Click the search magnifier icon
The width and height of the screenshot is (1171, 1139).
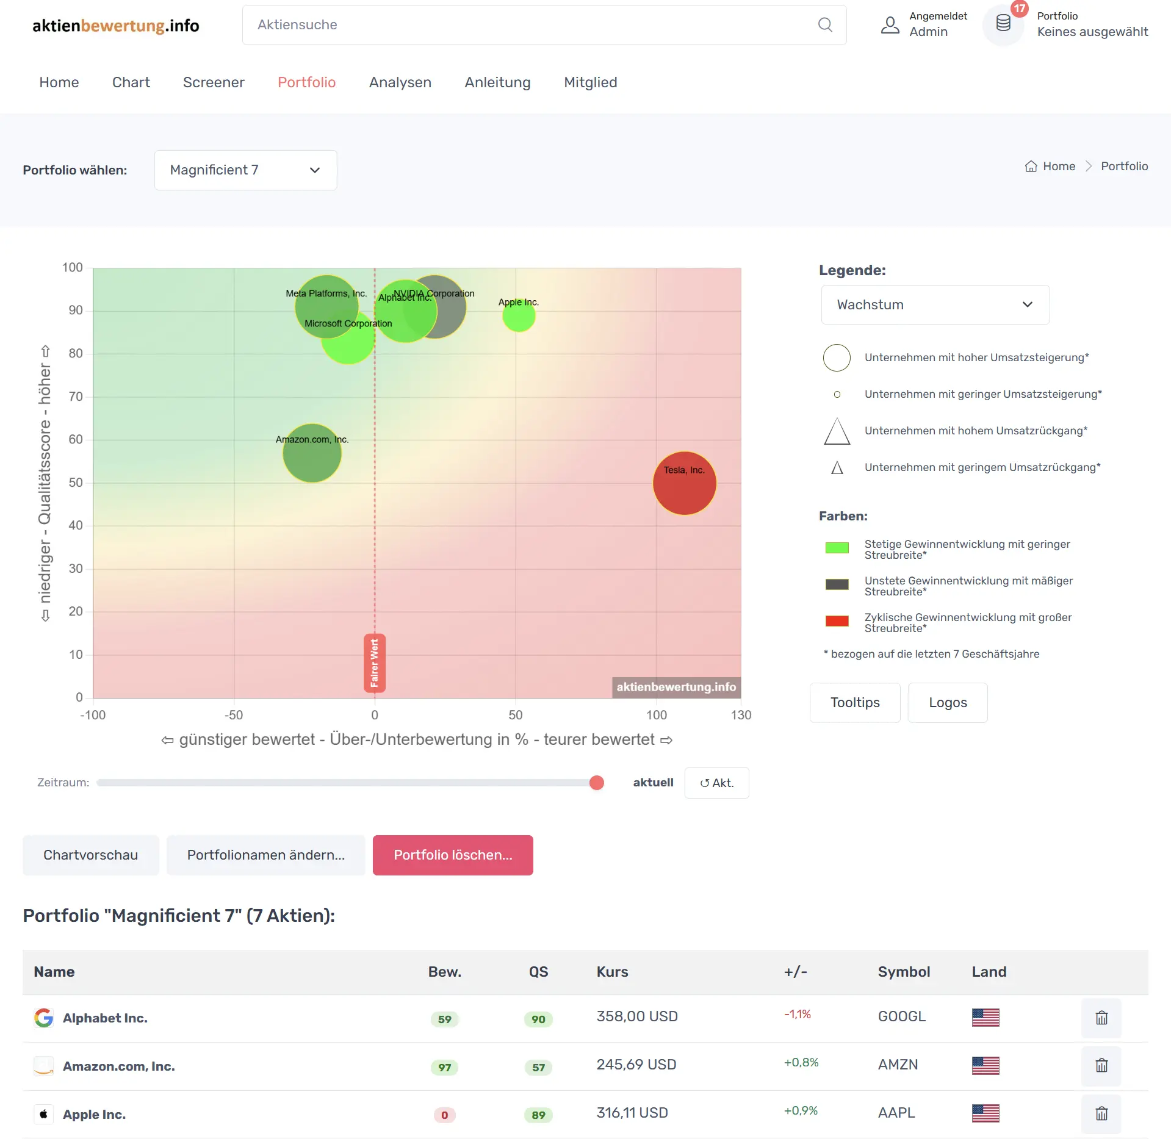tap(825, 24)
